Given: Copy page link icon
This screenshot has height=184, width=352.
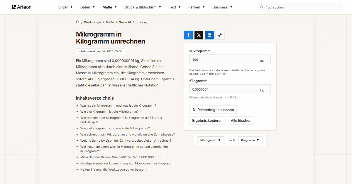Looking at the screenshot, I should (x=220, y=35).
